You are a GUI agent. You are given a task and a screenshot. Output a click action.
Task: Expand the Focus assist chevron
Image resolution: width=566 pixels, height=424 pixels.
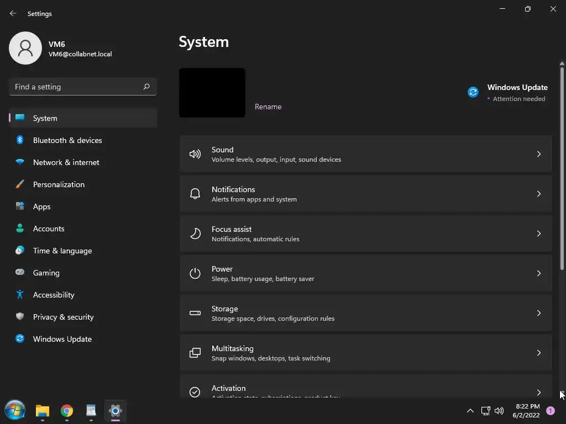click(x=538, y=234)
